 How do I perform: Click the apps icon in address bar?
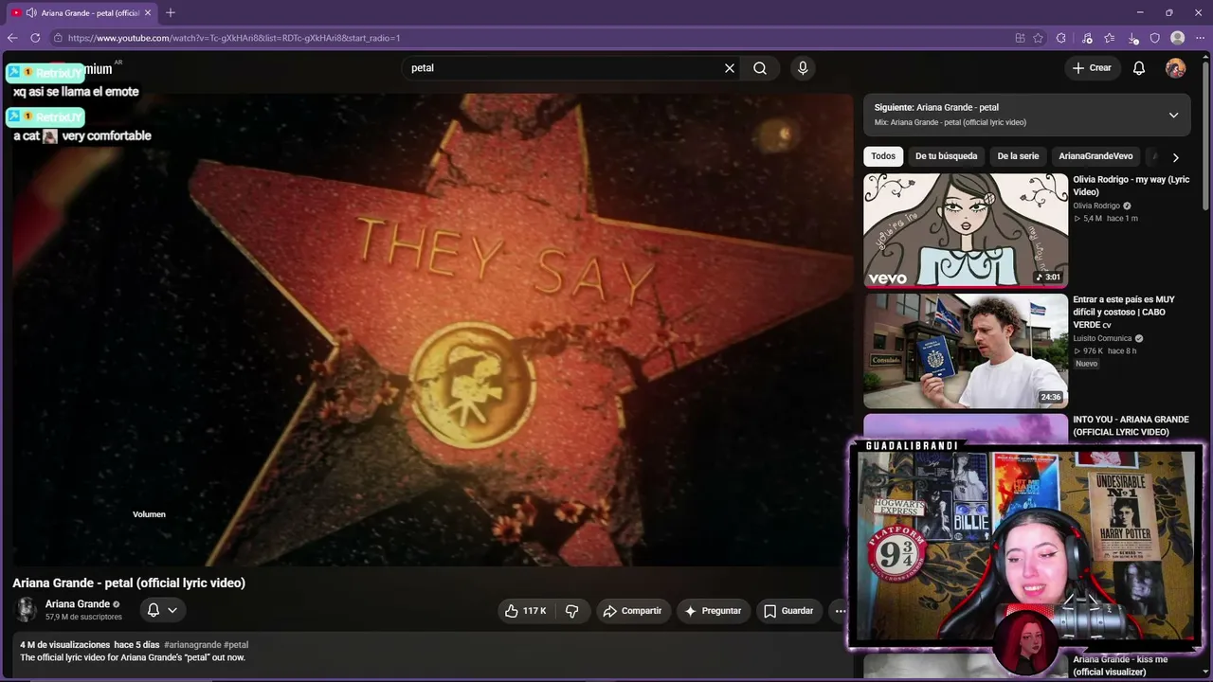click(1020, 38)
